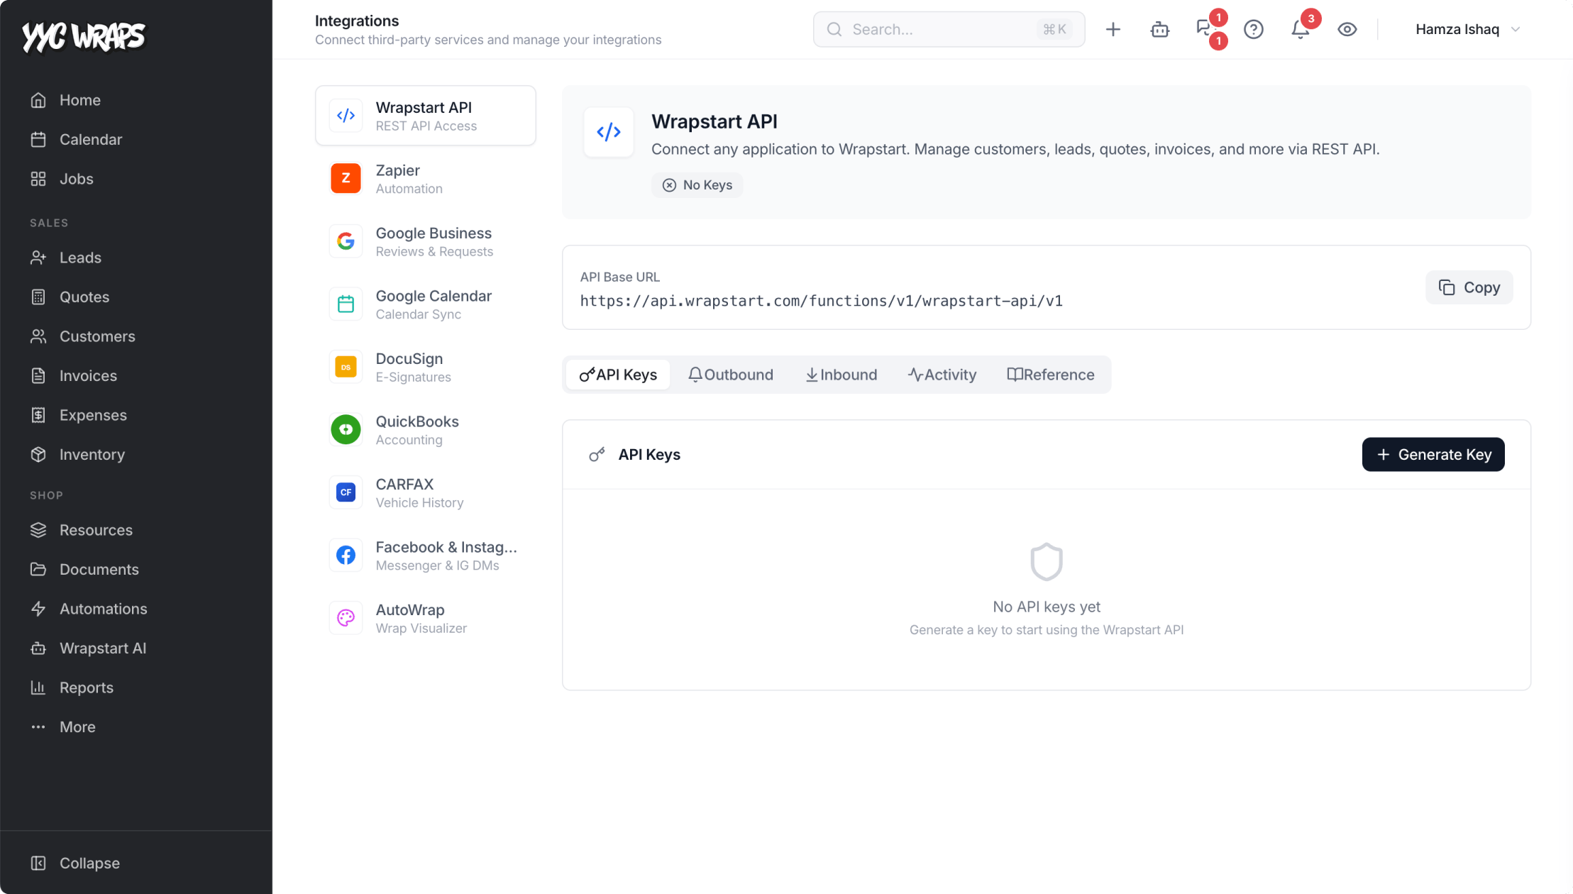Screen dimensions: 1573x894
Task: Go to Jobs in sidebar
Action: click(76, 179)
